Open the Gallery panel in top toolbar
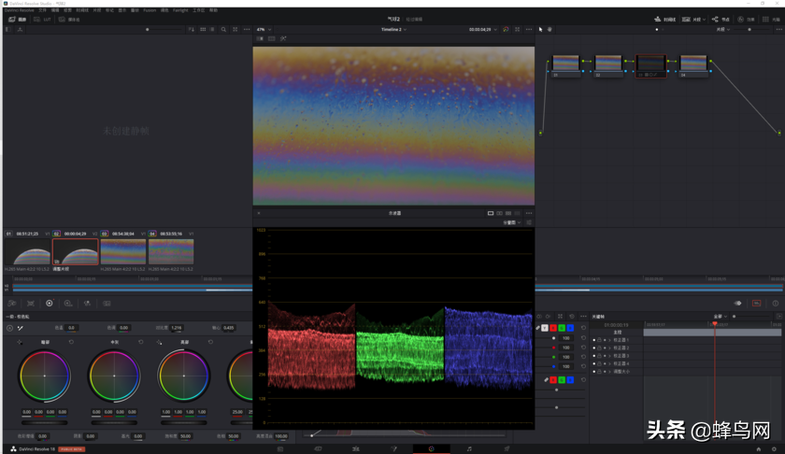Image resolution: width=785 pixels, height=454 pixels. click(17, 19)
